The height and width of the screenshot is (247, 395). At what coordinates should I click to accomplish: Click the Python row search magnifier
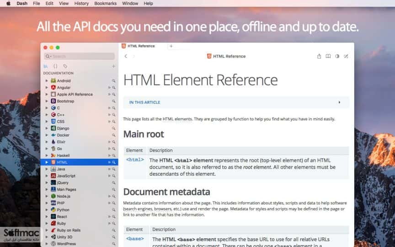tap(114, 209)
